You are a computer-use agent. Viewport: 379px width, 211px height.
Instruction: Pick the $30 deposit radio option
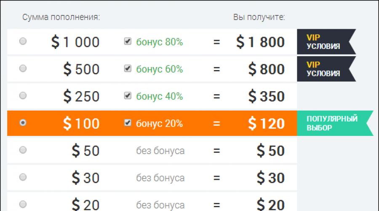click(23, 176)
